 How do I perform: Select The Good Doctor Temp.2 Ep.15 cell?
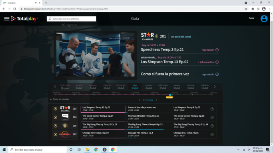click(x=148, y=117)
